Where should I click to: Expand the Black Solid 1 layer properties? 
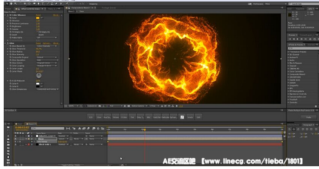[x=26, y=144]
